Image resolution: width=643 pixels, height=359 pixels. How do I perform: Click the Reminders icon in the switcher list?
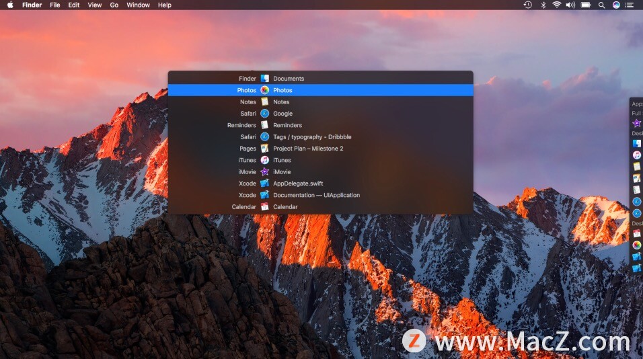(265, 125)
